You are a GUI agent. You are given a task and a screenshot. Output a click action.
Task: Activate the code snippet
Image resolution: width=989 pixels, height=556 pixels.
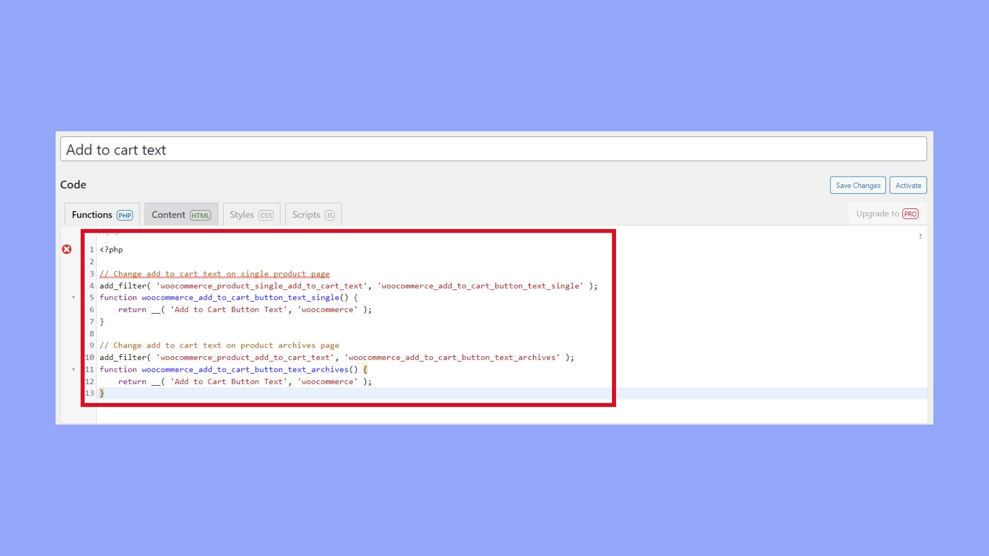(x=908, y=185)
